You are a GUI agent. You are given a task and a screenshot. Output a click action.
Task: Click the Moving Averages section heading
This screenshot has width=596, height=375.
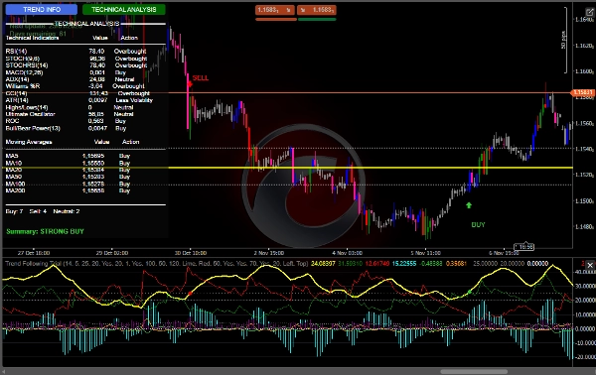(29, 142)
